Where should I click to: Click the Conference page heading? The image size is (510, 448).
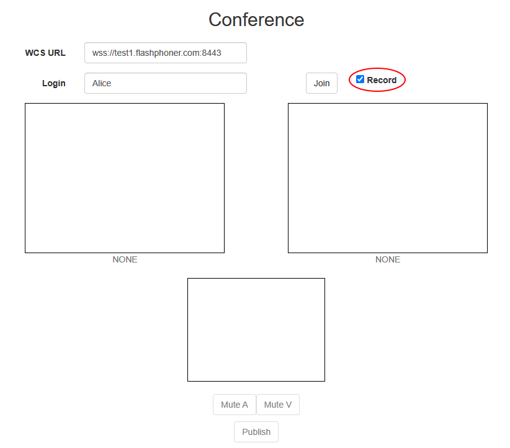[x=256, y=20]
